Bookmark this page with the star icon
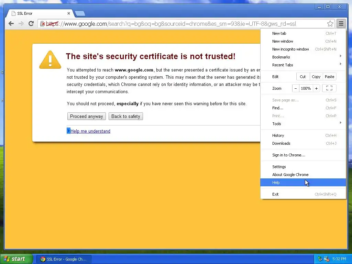This screenshot has height=264, width=352. pos(330,23)
